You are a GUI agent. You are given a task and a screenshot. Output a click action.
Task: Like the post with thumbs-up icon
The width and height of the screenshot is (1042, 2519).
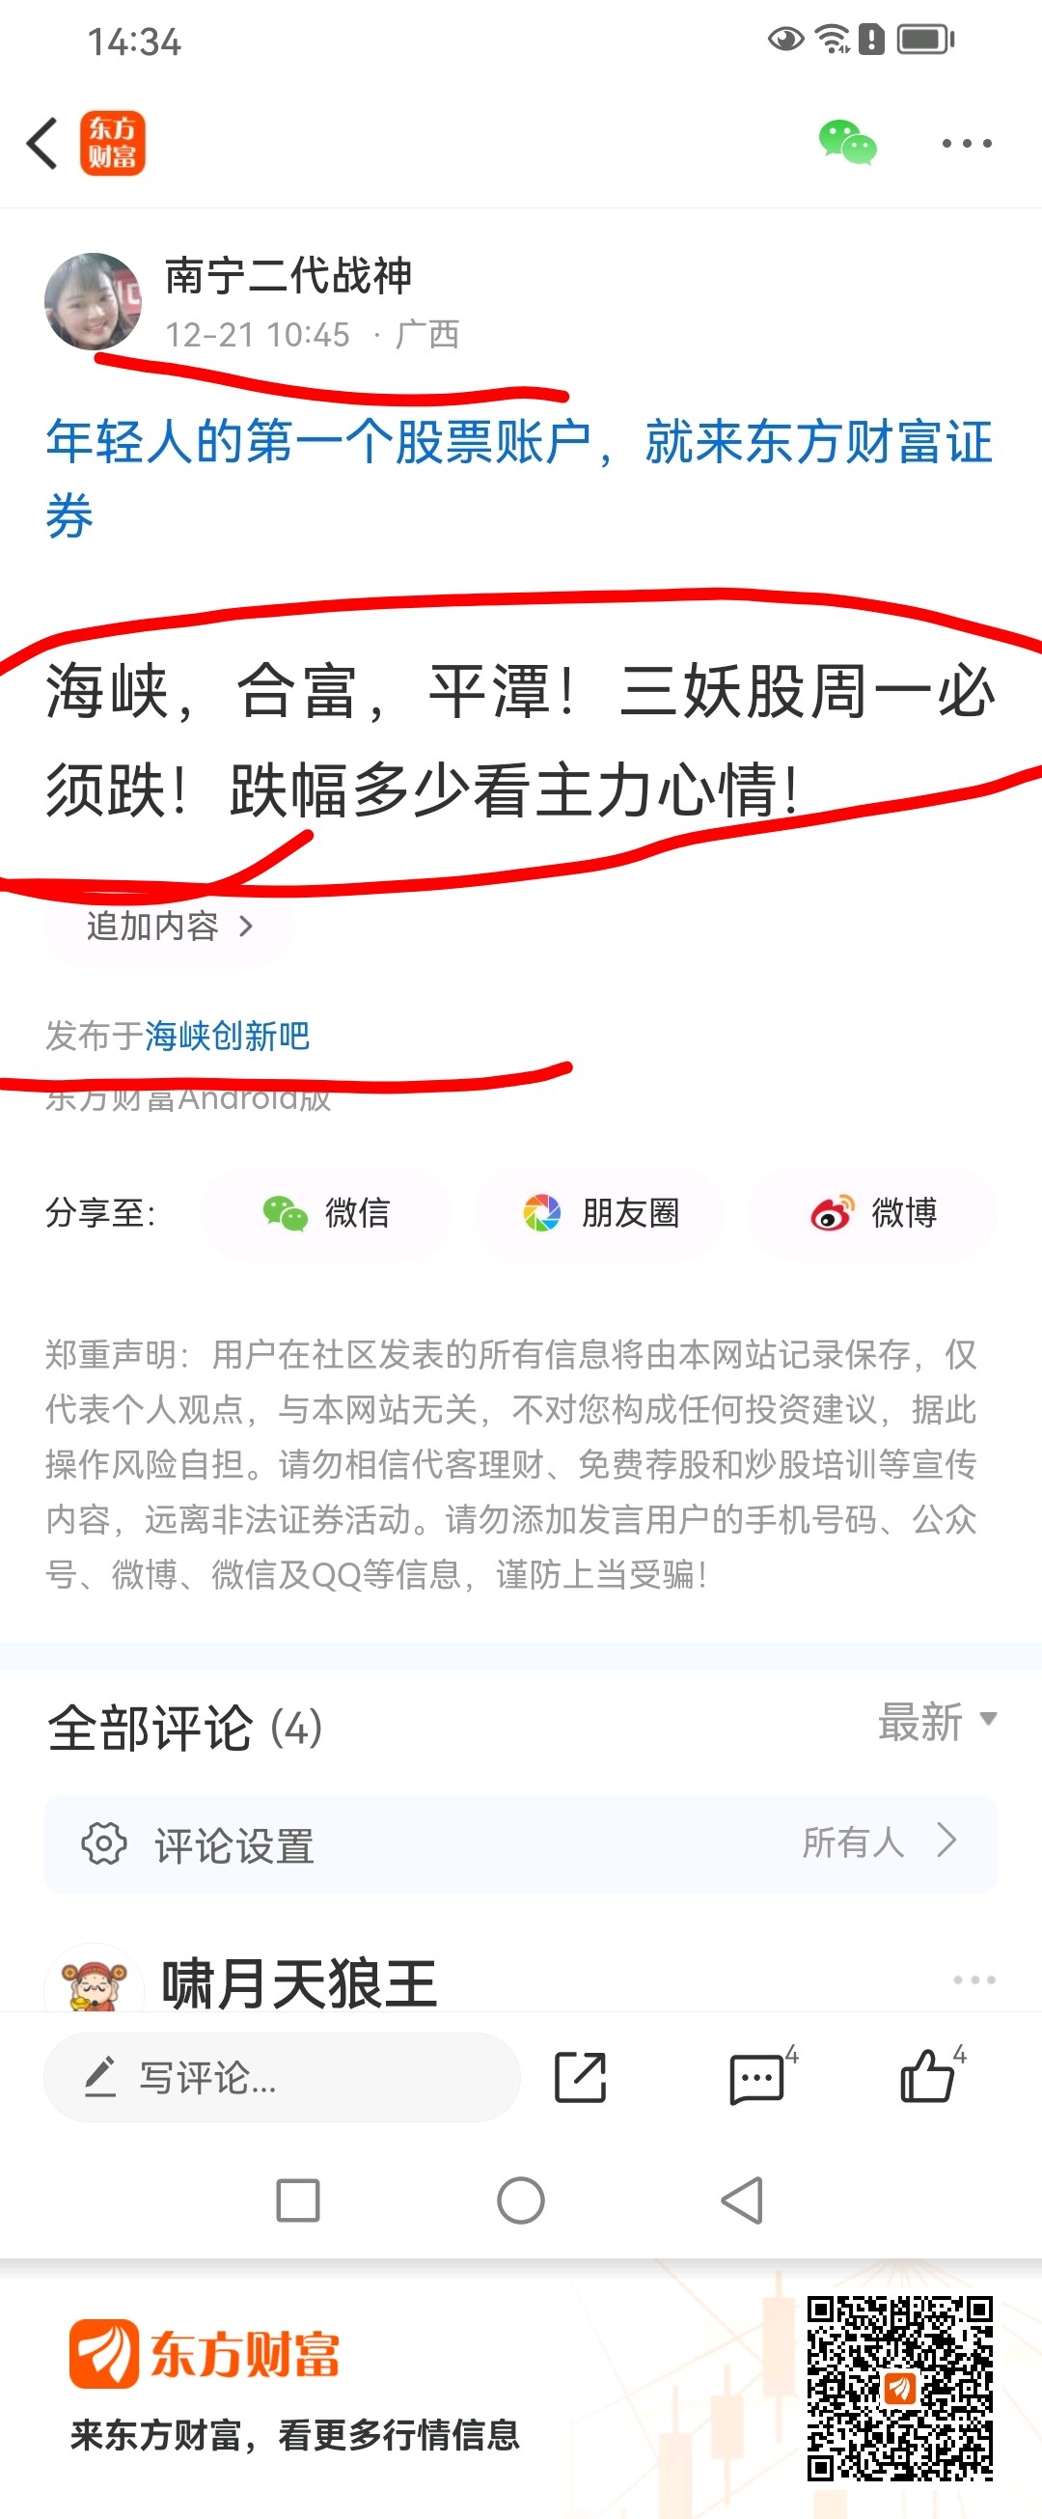(x=928, y=2075)
